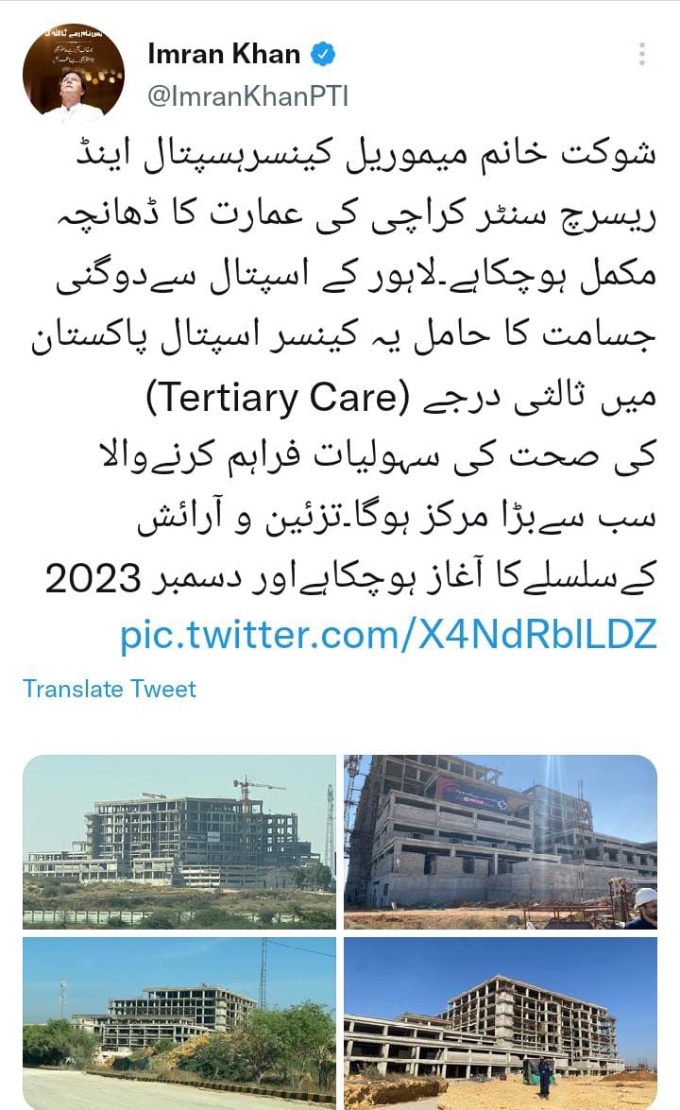Screen dimensions: 680x1110
Task: Open the top-right photo with building banner
Action: pos(501,842)
